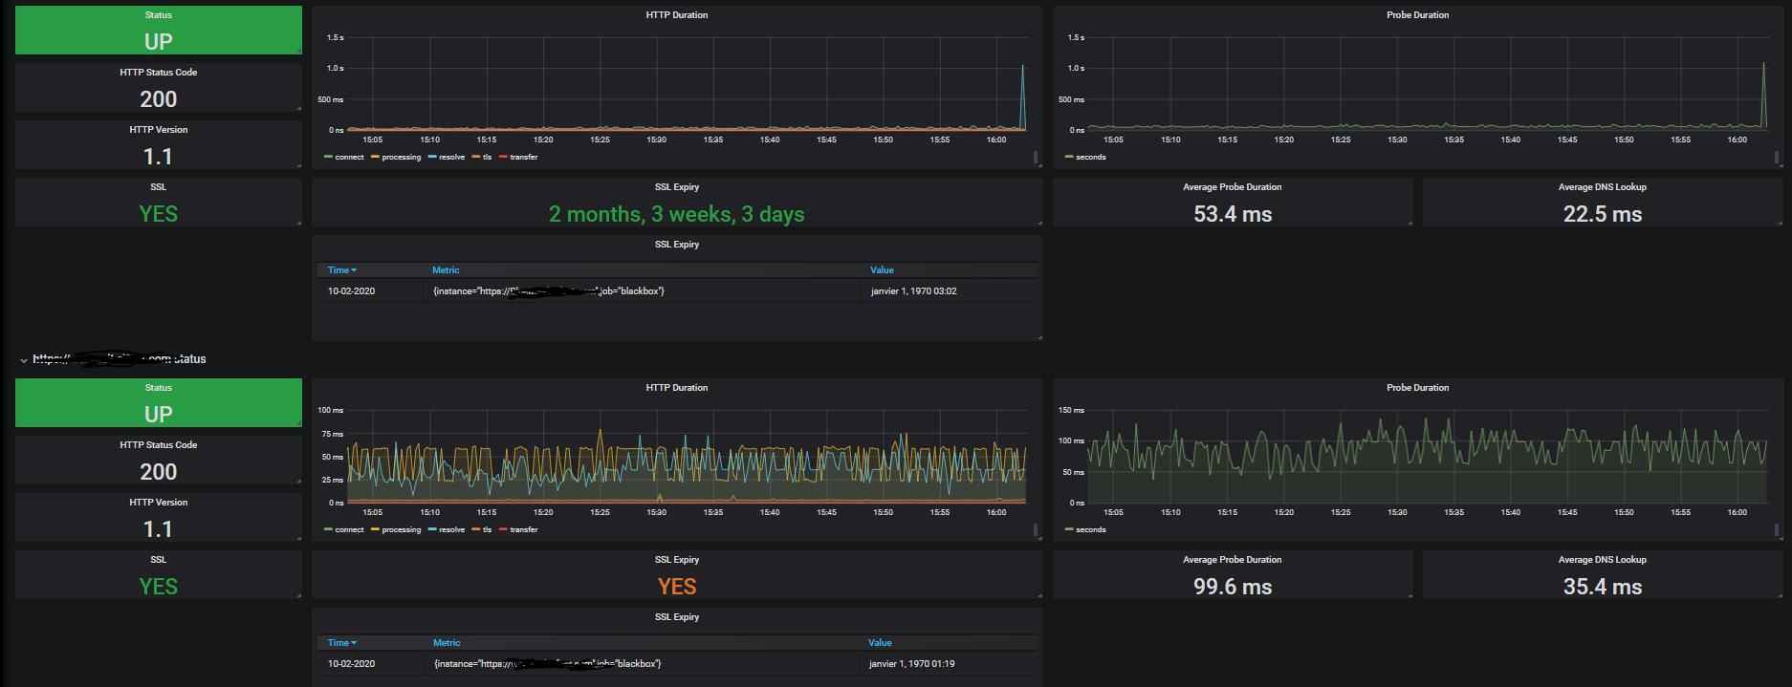Click the top green UP status panel
The height and width of the screenshot is (687, 1792).
[159, 30]
